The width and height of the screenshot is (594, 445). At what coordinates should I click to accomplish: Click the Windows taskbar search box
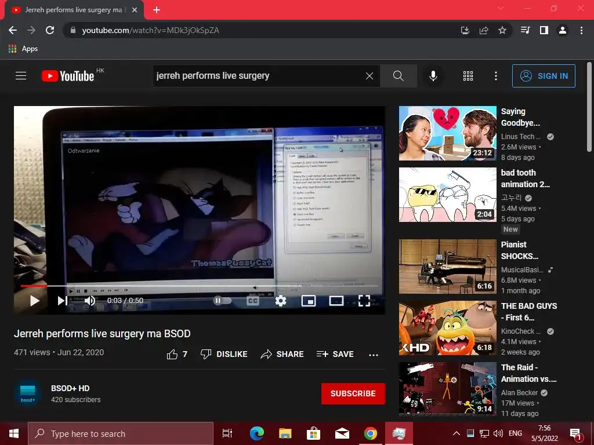(x=121, y=433)
